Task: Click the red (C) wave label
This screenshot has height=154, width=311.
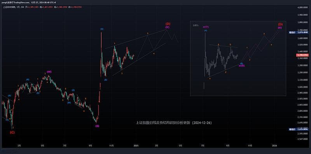Action: pos(12,132)
